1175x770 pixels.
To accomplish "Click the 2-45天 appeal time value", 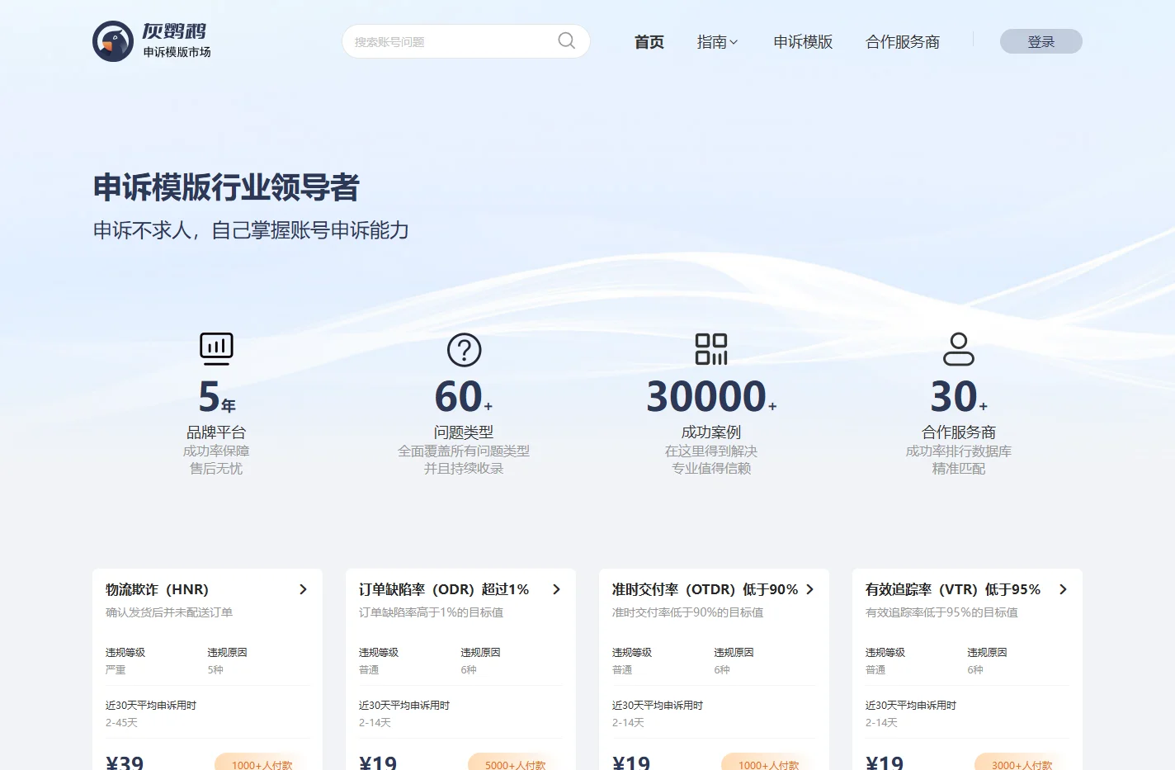I will 121,722.
